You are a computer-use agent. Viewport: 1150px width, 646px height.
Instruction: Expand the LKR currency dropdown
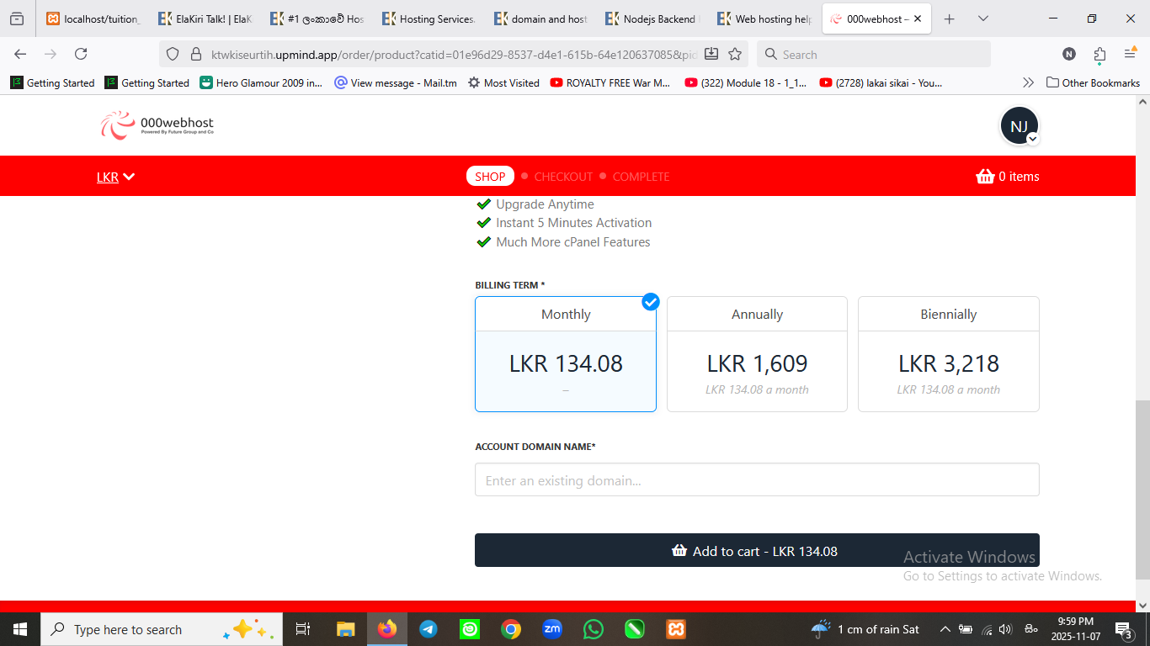coord(116,177)
